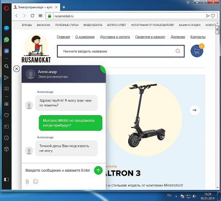Select the ВОПРОС-ОТВЕТ menu item
221x201 pixels.
tap(117, 25)
